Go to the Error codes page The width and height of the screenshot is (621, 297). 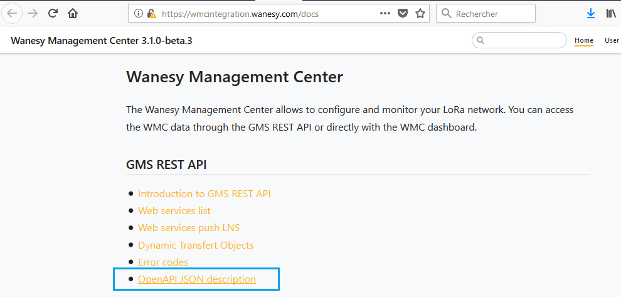162,262
